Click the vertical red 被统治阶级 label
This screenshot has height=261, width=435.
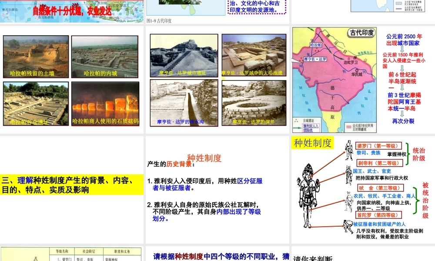[425, 200]
